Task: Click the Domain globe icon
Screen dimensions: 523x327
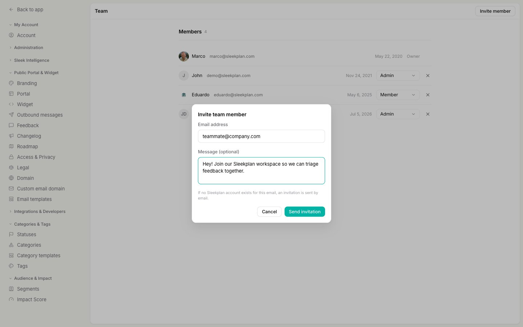Action: pyautogui.click(x=11, y=178)
